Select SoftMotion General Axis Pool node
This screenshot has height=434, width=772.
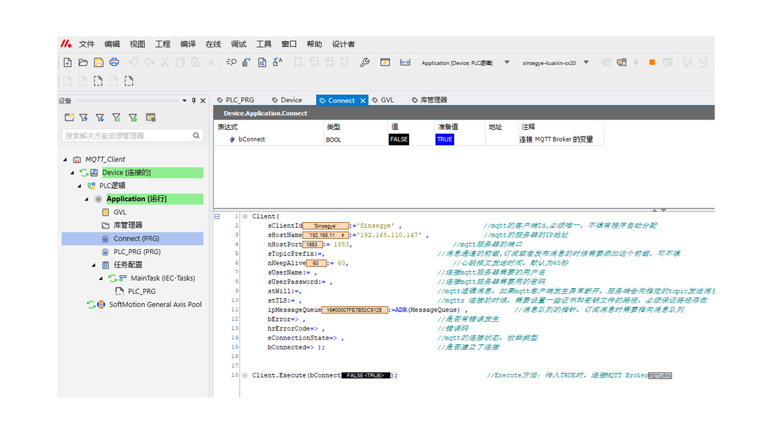tap(155, 305)
